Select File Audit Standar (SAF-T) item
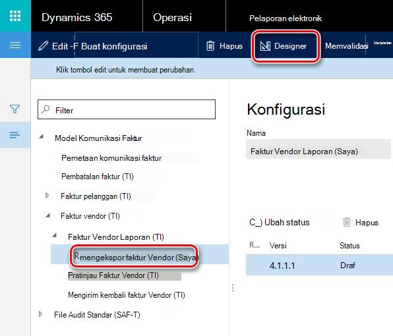The height and width of the screenshot is (336, 393). coord(97,315)
